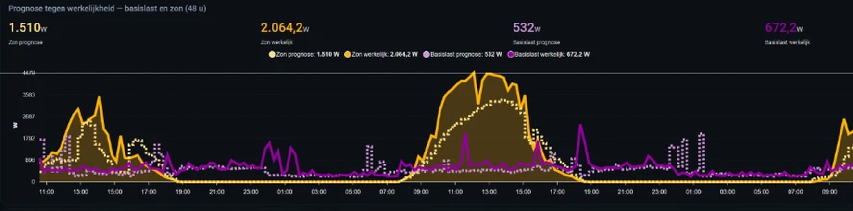Click the 2.064,2 W Zon werkelijk value
Image resolution: width=853 pixels, height=211 pixels.
285,28
